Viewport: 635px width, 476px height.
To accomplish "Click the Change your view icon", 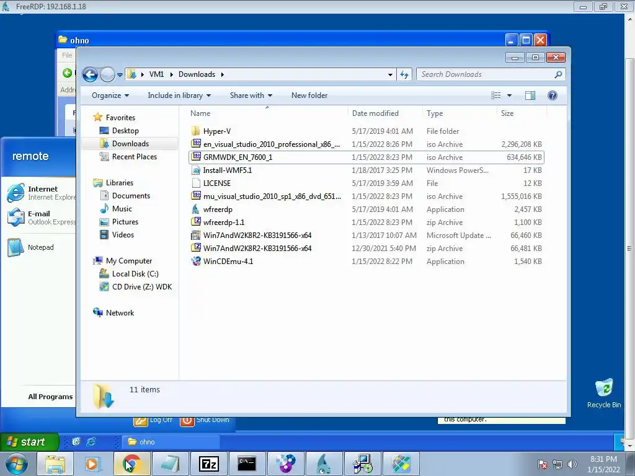I will pos(496,95).
